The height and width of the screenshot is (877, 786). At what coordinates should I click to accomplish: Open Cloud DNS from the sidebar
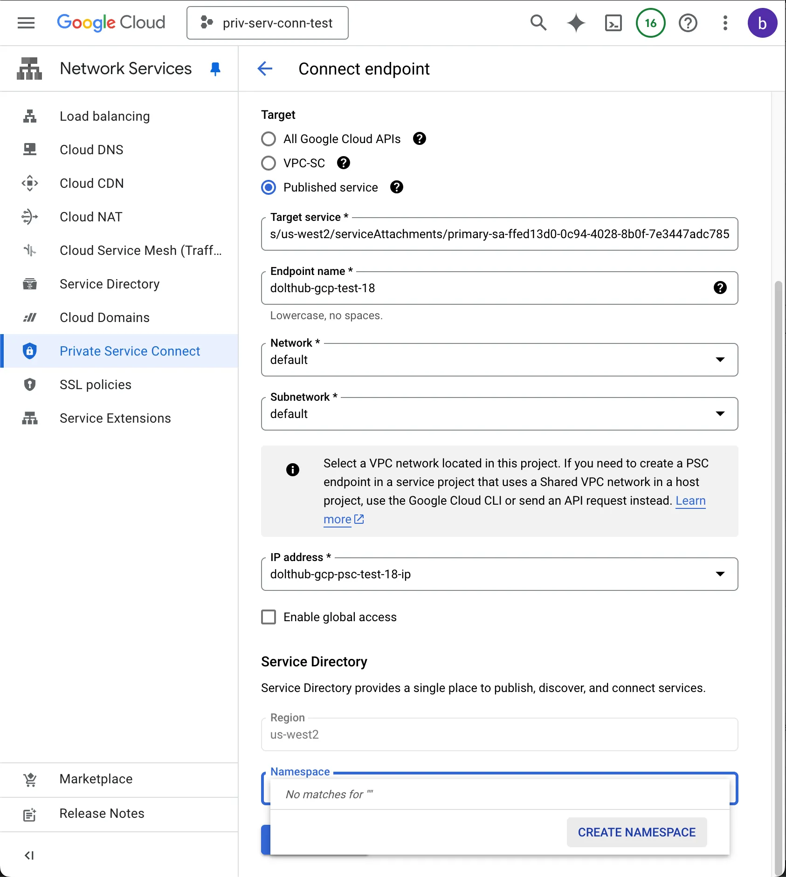coord(91,150)
